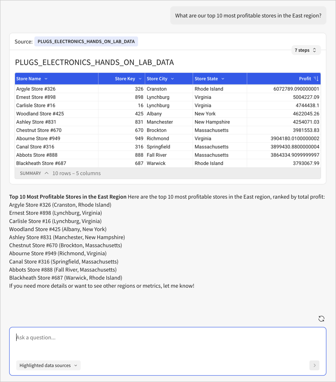Screen dimensions: 336x382
Task: Click the Store State header dropdown chevron
Action: tap(222, 78)
